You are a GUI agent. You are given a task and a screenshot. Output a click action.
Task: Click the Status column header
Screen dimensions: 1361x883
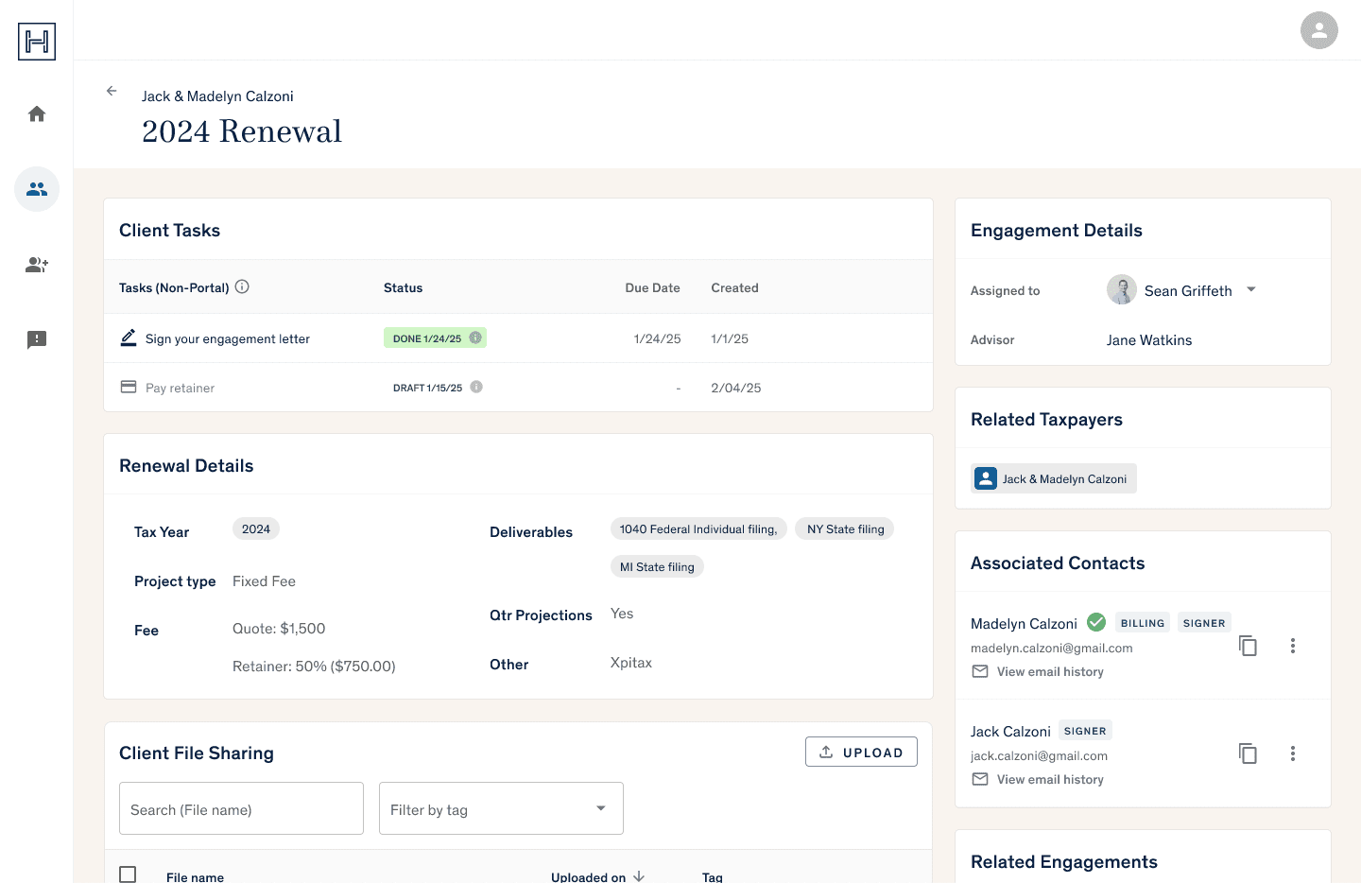point(403,287)
